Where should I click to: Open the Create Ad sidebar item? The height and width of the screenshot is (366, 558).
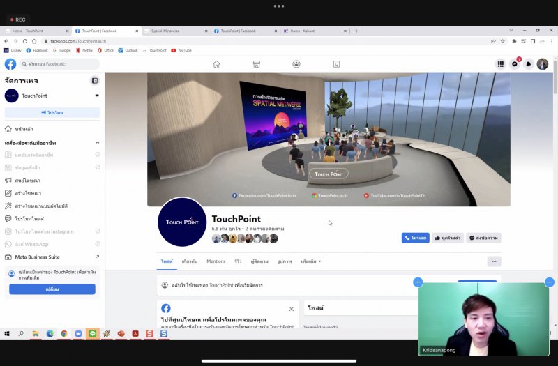click(52, 193)
